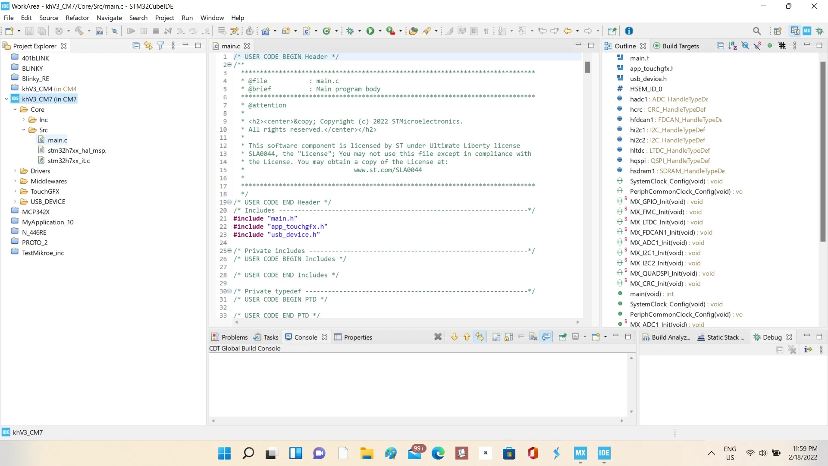The height and width of the screenshot is (466, 828).
Task: Toggle Link with Editor in Project Explorer
Action: tap(148, 46)
